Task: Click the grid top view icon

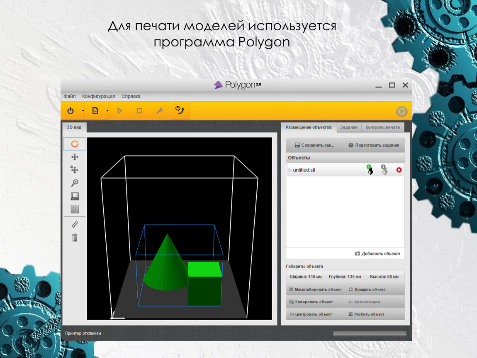Action: pos(75,209)
